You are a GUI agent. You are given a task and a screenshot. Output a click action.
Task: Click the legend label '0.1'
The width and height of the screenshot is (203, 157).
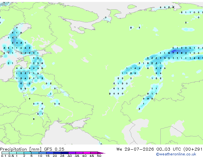point(4,156)
